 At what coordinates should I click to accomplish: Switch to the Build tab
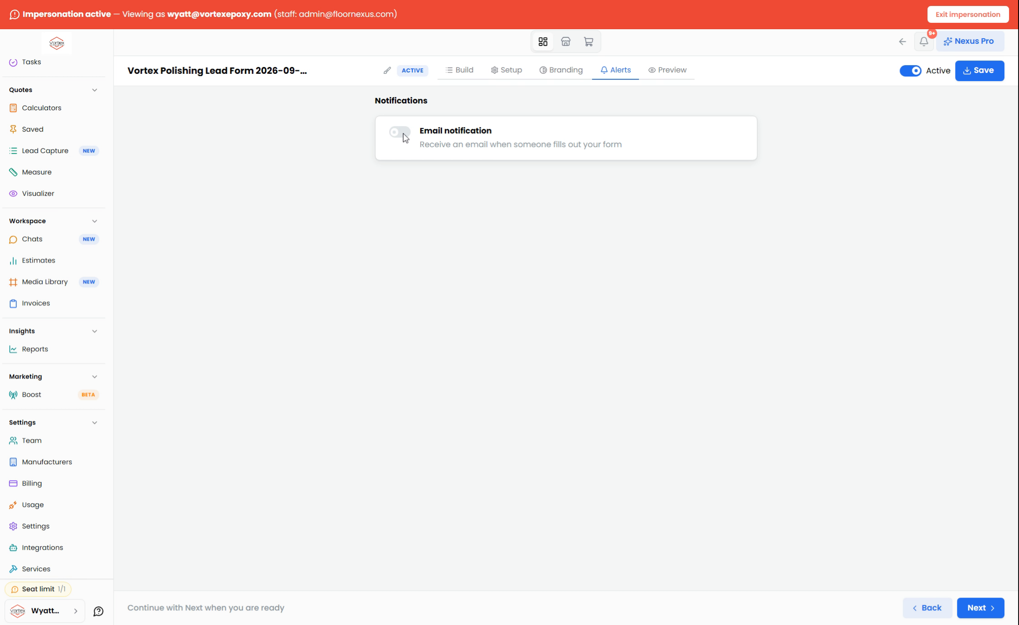pyautogui.click(x=459, y=70)
